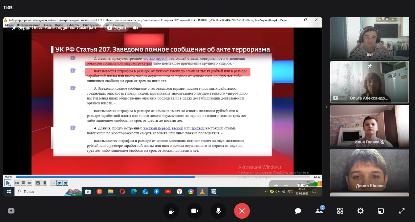Open VLC Субтитры menu
The height and width of the screenshot is (222, 415).
(x=73, y=25)
